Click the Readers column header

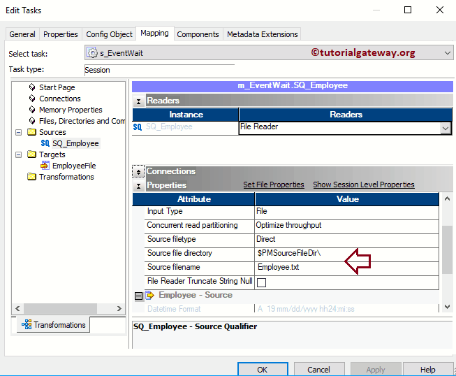(346, 115)
